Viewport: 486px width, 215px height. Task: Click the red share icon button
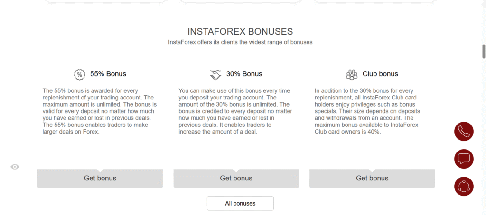(x=464, y=186)
